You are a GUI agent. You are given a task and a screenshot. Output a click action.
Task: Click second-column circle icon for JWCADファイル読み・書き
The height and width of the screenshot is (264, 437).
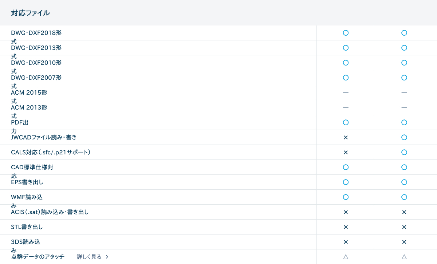tap(404, 137)
